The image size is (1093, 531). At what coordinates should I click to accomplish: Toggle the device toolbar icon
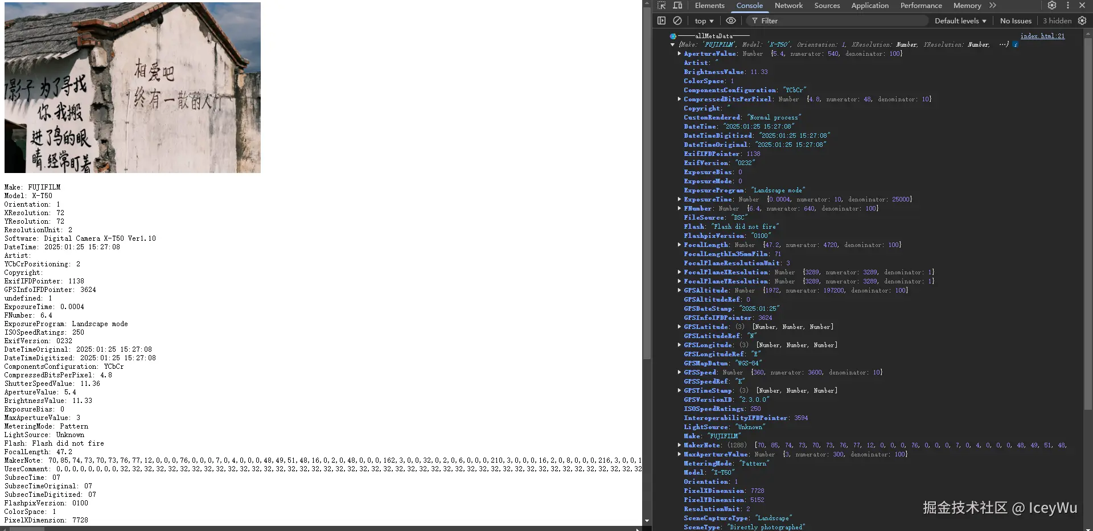point(677,6)
